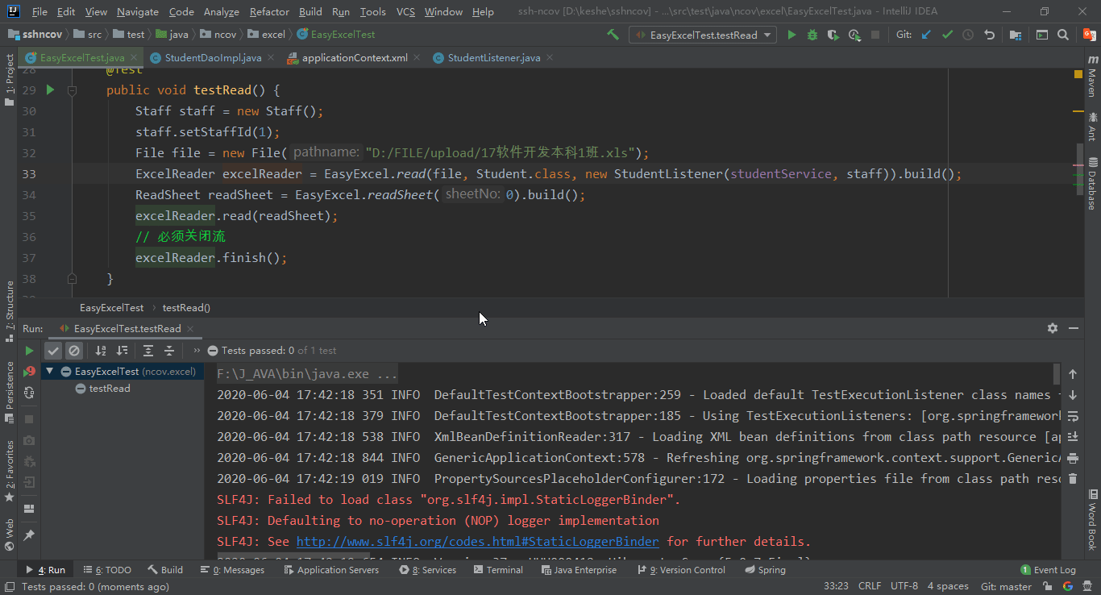Build the project with the hammer icon
The width and height of the screenshot is (1101, 595).
pos(613,35)
